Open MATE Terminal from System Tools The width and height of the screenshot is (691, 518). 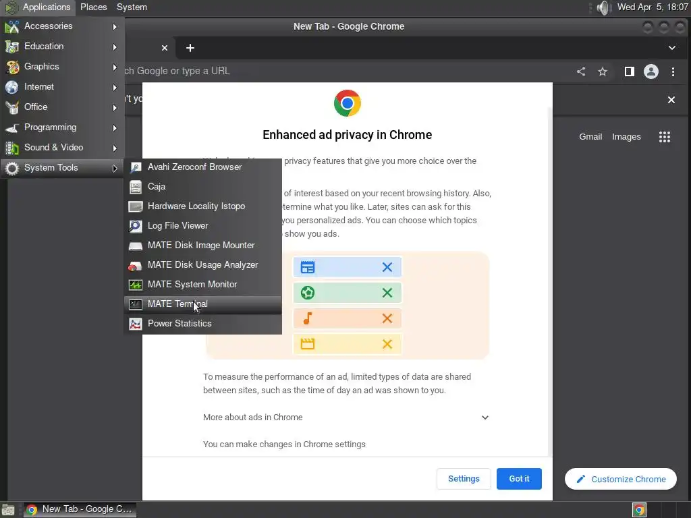tap(202, 304)
